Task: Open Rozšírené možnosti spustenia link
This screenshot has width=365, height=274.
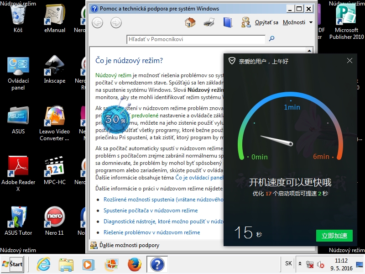Action: 163,200
